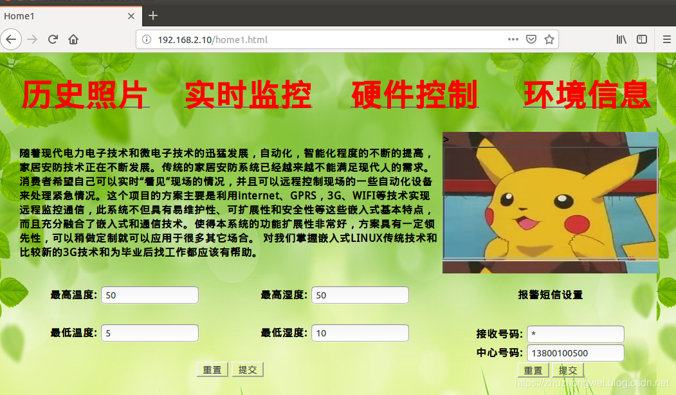Click the 最低温度 input field
This screenshot has width=676, height=395.
click(x=150, y=333)
